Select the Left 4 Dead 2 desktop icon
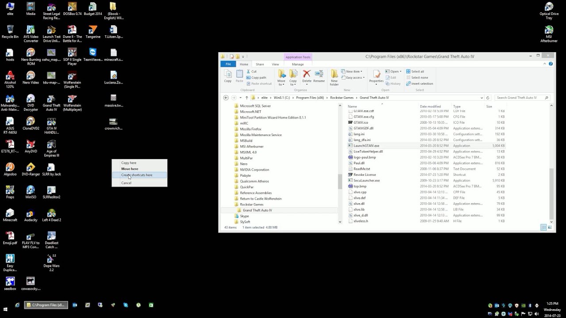Screen dimensions: 566x318 pyautogui.click(x=51, y=216)
